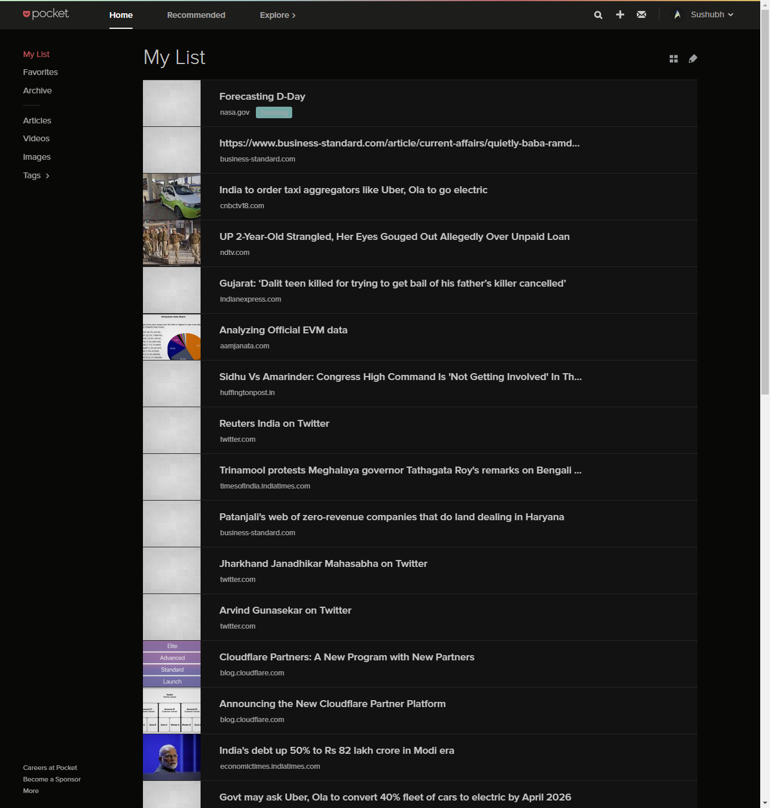Image resolution: width=770 pixels, height=808 pixels.
Task: Click the Careers at Pocket link
Action: [50, 768]
